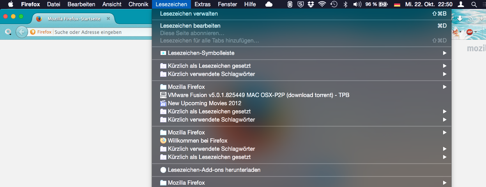
Task: Click greyed Lesezeichen für alle Tabs hinzufügen…
Action: [x=302, y=41]
